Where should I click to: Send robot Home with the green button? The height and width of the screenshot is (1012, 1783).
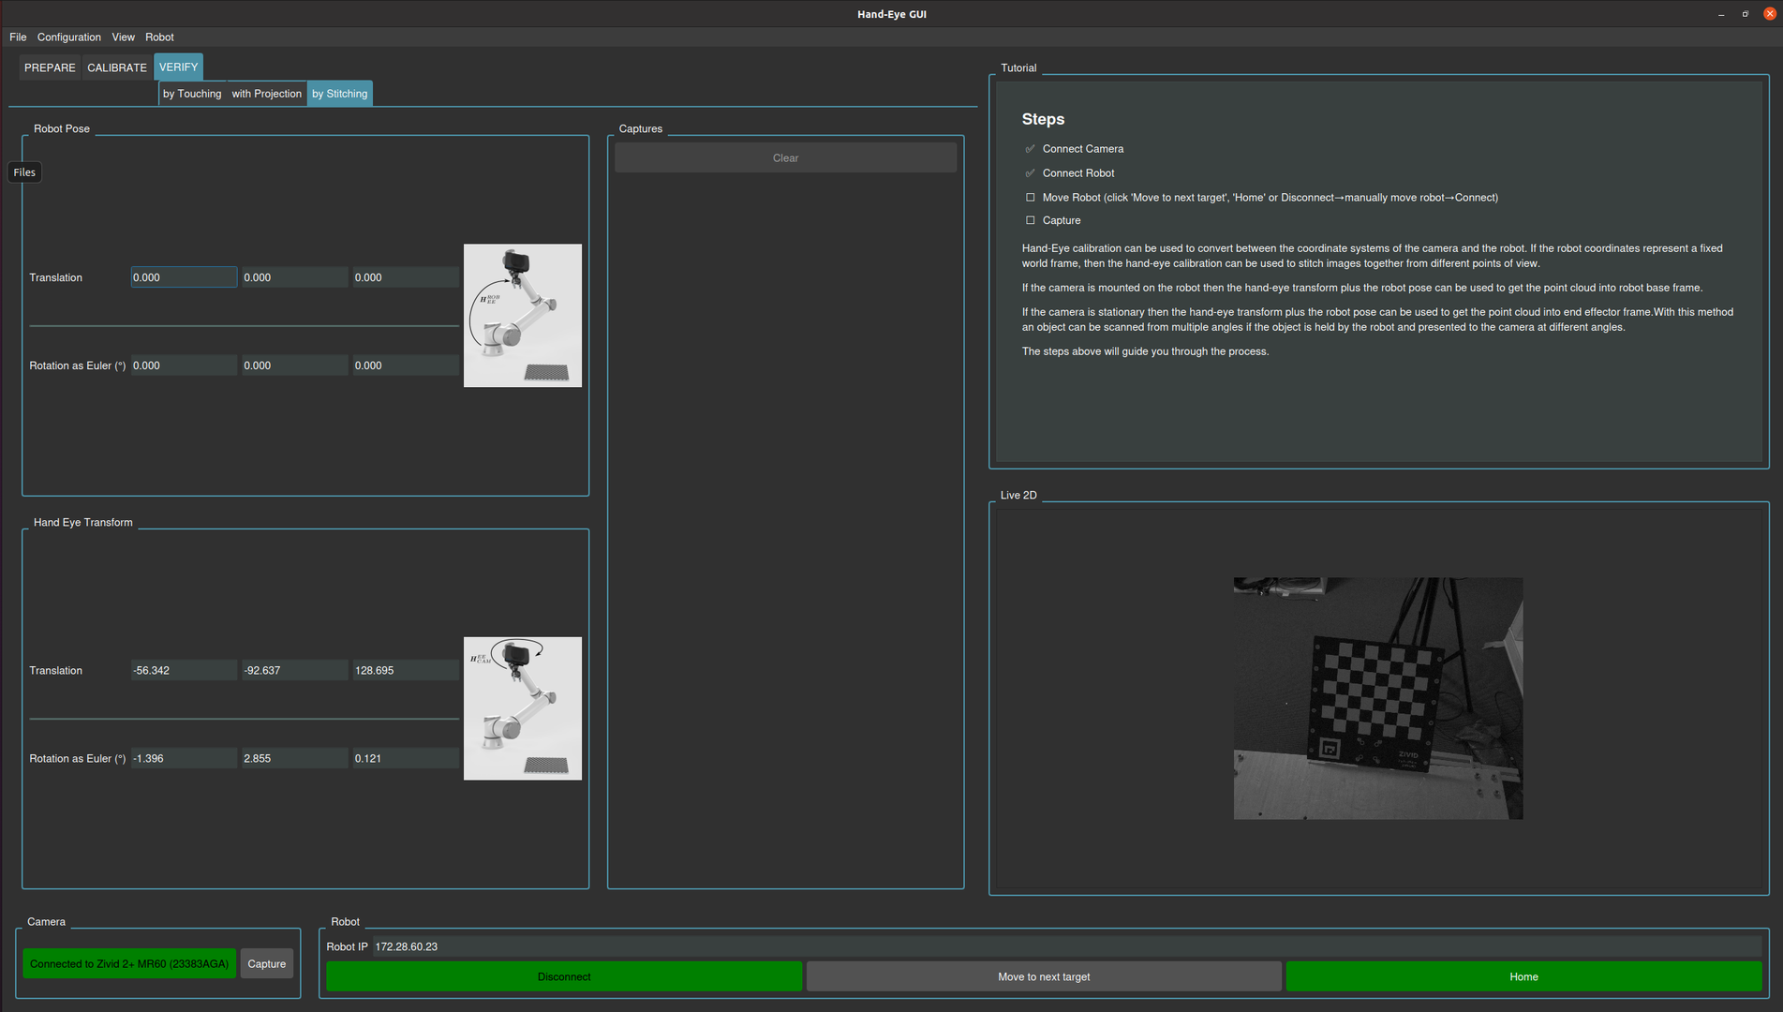pyautogui.click(x=1523, y=976)
